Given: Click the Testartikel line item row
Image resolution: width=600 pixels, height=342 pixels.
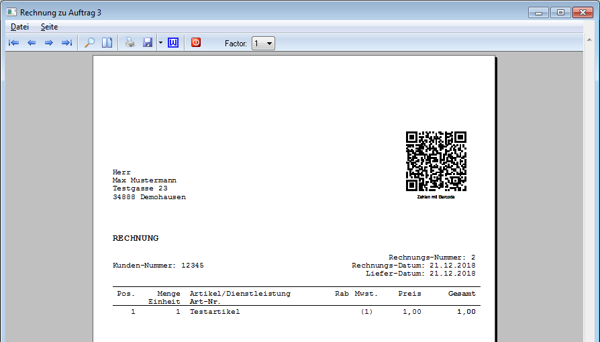Looking at the screenshot, I should [x=215, y=312].
